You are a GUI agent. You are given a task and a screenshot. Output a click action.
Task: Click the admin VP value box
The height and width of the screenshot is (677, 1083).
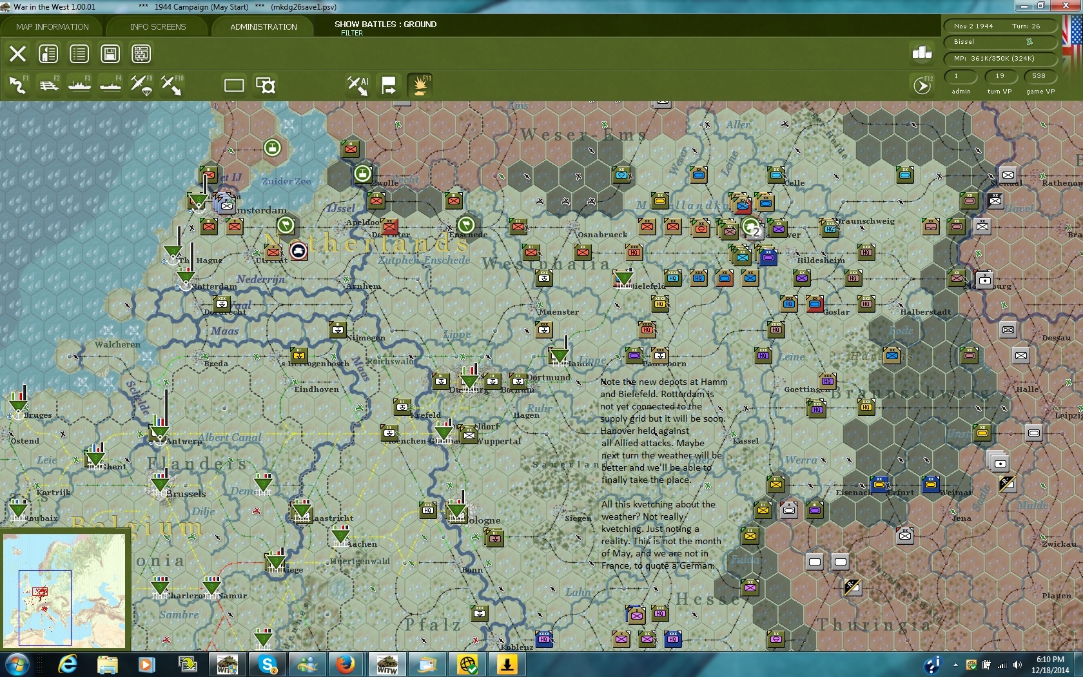(x=961, y=76)
